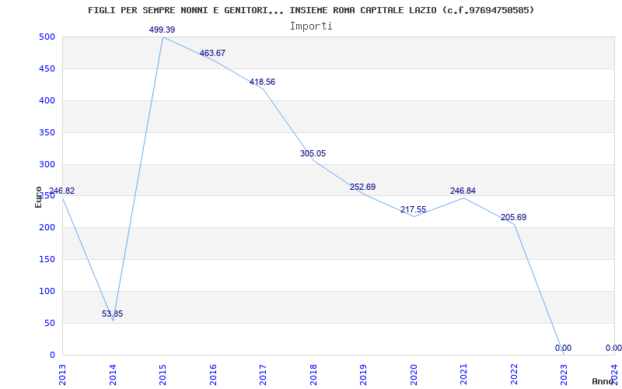Click the 217.55 data label
Image resolution: width=622 pixels, height=389 pixels.
(413, 209)
